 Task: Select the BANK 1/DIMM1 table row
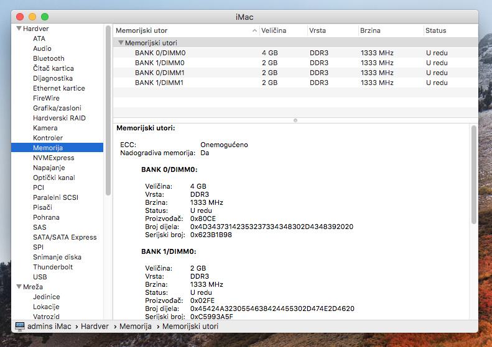click(295, 83)
